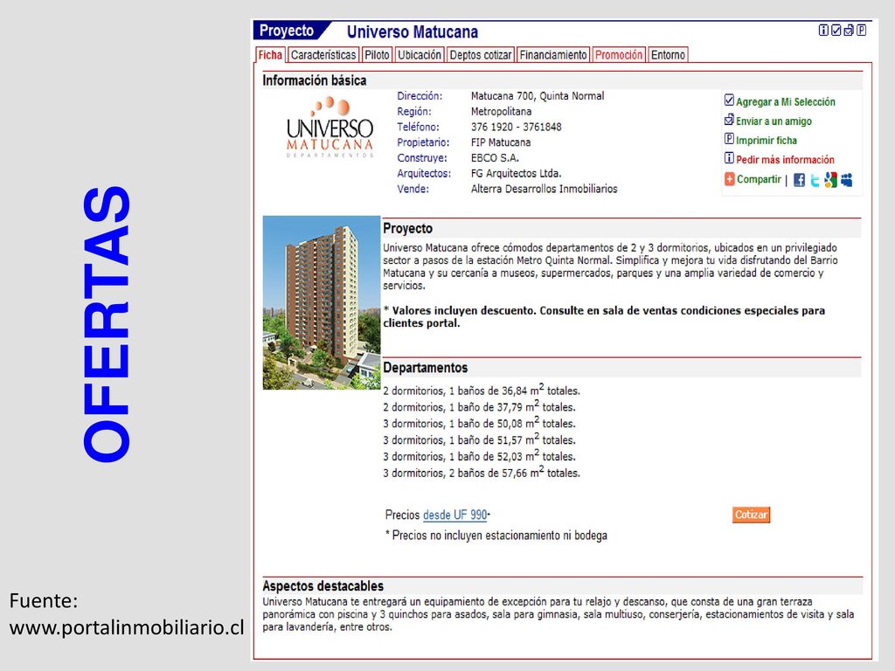Share the project on Twitter
Screen dimensions: 895x671
[815, 180]
